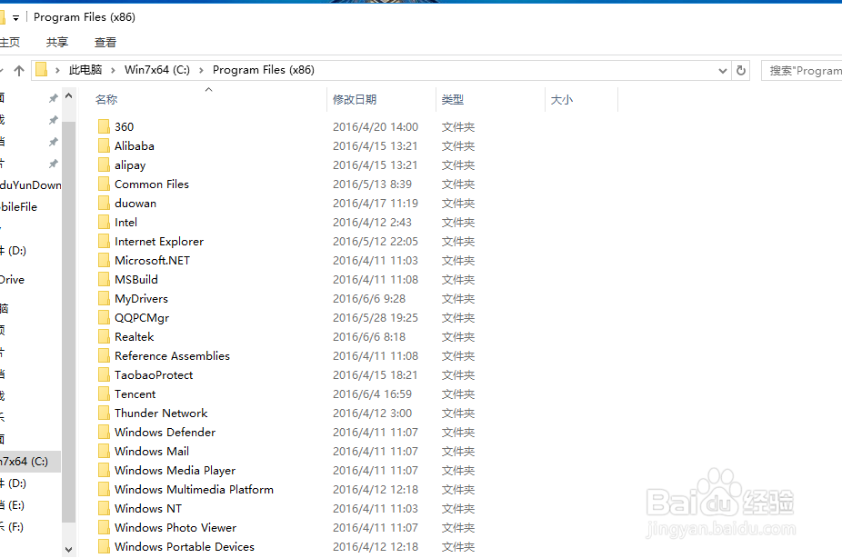Click the Thunder Network folder icon
The height and width of the screenshot is (558, 842).
tap(105, 414)
